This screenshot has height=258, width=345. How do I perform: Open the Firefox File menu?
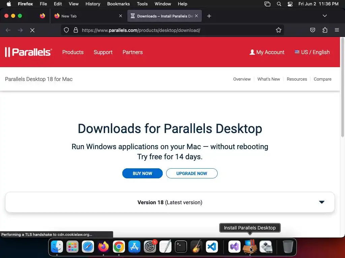pos(43,4)
